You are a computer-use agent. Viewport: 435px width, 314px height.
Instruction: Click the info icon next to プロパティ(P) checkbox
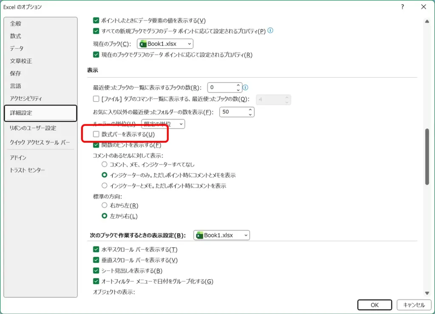[x=270, y=31]
